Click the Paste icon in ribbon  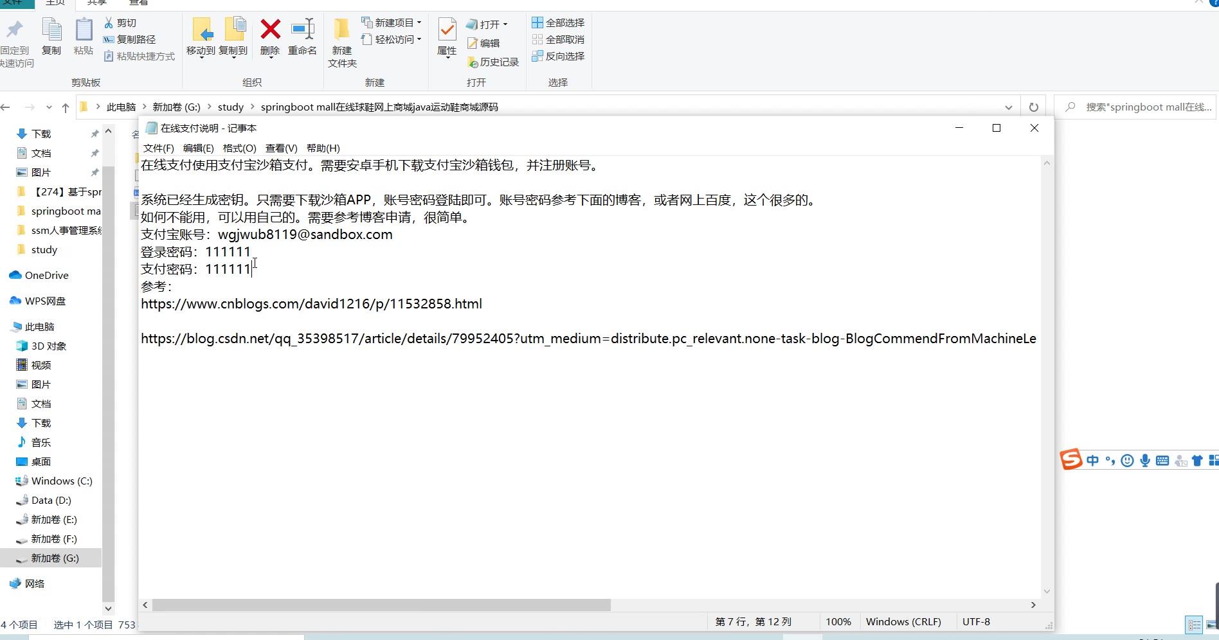84,30
